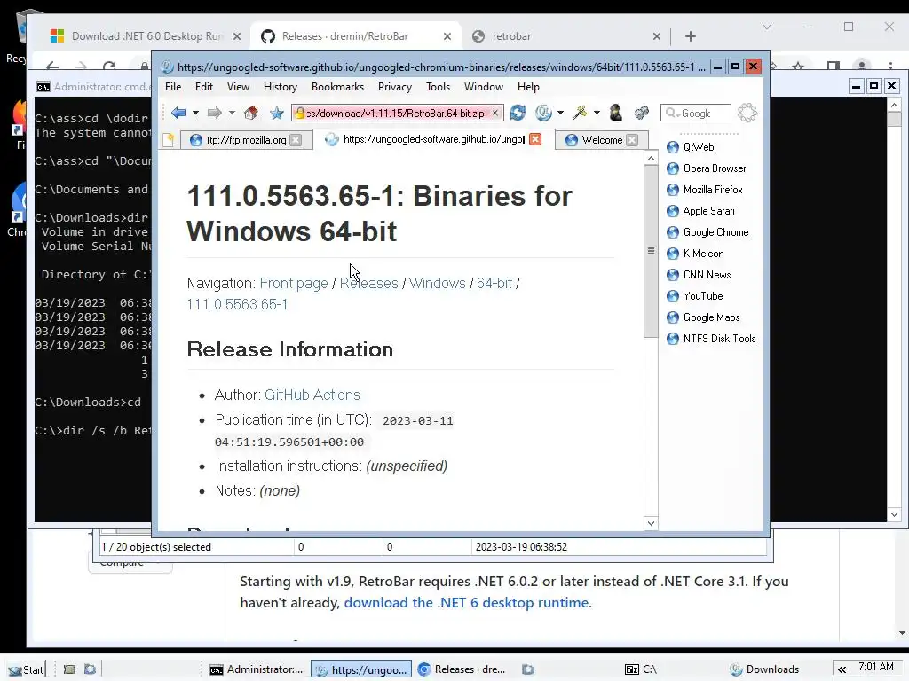This screenshot has height=681, width=909.
Task: Open the Google Chrome bookmark
Action: (x=707, y=232)
